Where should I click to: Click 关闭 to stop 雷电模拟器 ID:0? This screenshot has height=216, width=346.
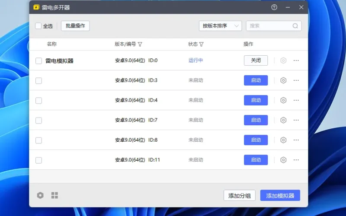(x=256, y=60)
